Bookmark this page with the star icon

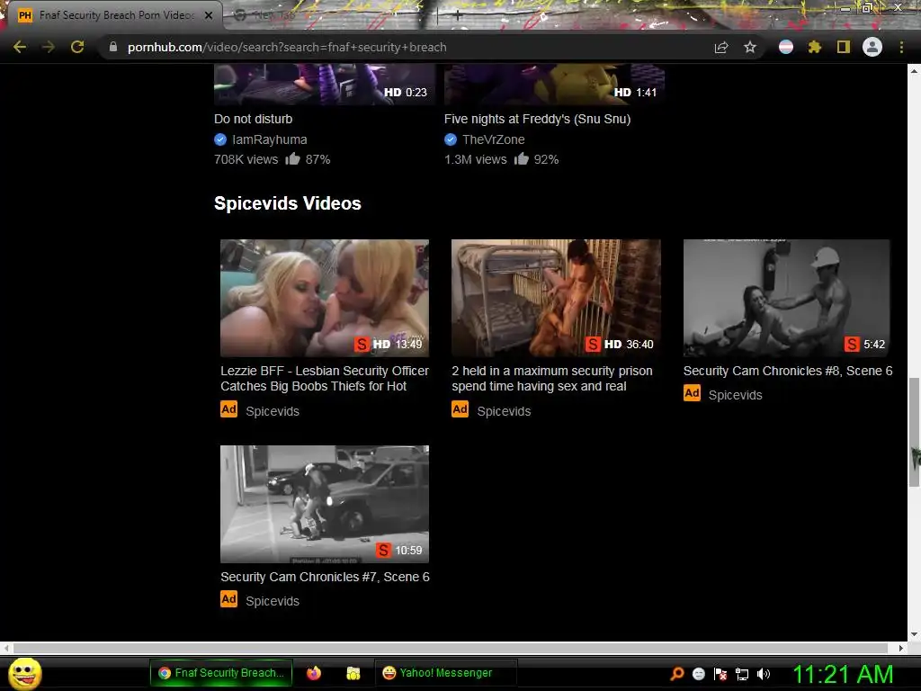pos(750,47)
